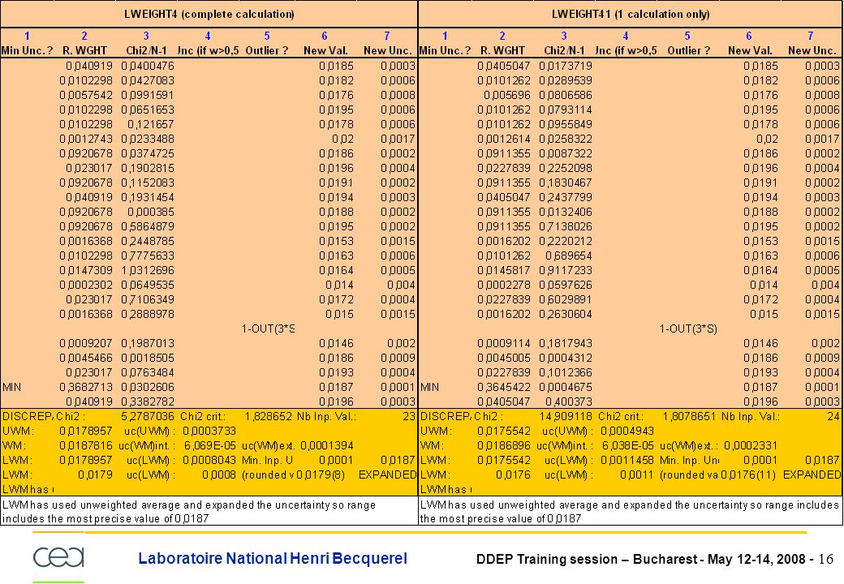844x584 pixels.
Task: Select R. WGHT value 0,0012743
Action: (x=86, y=139)
